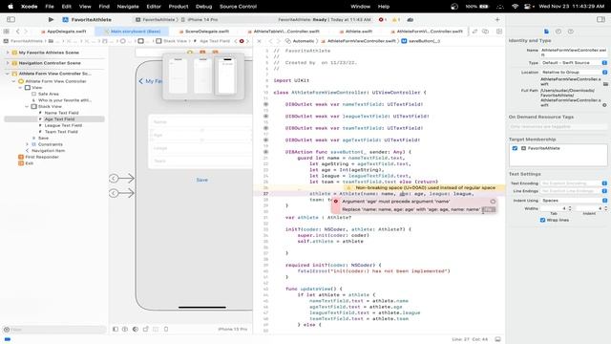The width and height of the screenshot is (611, 344).
Task: Click the error dismiss circle on age argument error
Action: tap(493, 202)
